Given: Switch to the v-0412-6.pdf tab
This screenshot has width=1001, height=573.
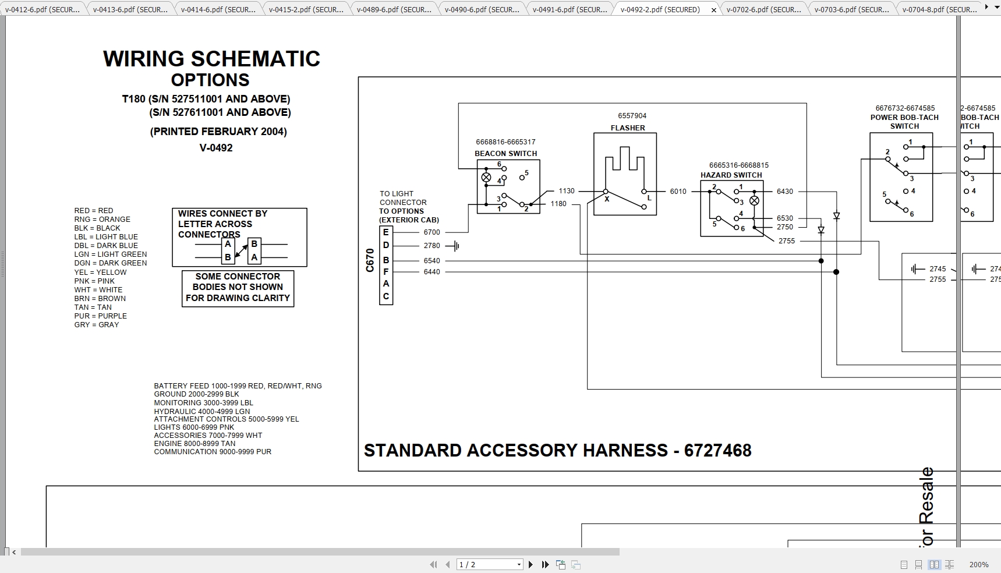Looking at the screenshot, I should pyautogui.click(x=41, y=9).
